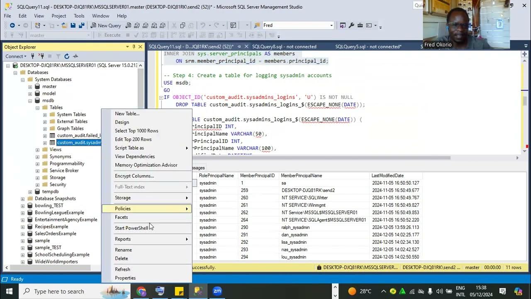The height and width of the screenshot is (299, 531).
Task: Select the custom_audit.failed table node
Action: [79, 135]
